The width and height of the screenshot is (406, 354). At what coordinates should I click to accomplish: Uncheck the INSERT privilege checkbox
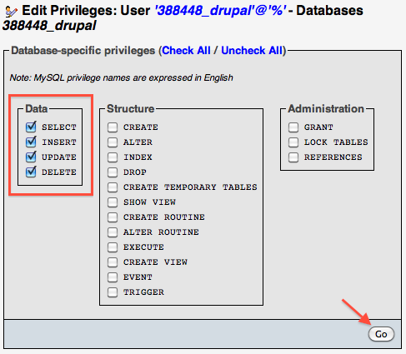pyautogui.click(x=31, y=142)
